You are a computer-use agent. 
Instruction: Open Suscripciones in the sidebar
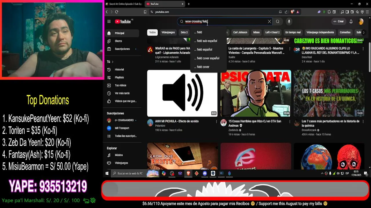pos(122,49)
